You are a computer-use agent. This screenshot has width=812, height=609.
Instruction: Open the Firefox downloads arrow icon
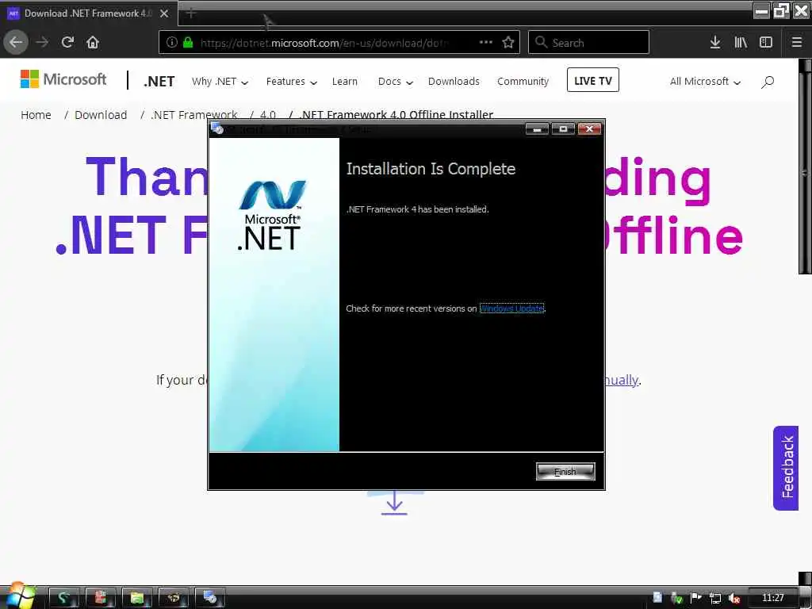click(x=715, y=43)
